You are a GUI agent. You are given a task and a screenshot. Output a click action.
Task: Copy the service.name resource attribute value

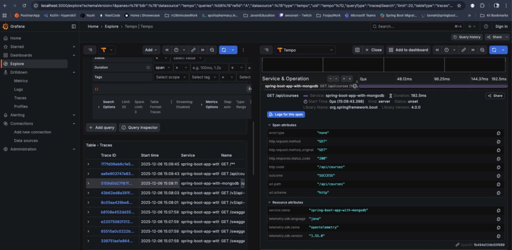click(x=498, y=211)
